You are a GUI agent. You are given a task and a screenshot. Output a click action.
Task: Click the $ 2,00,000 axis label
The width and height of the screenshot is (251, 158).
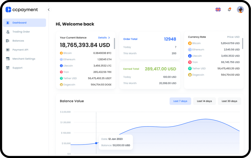[x=65, y=112]
